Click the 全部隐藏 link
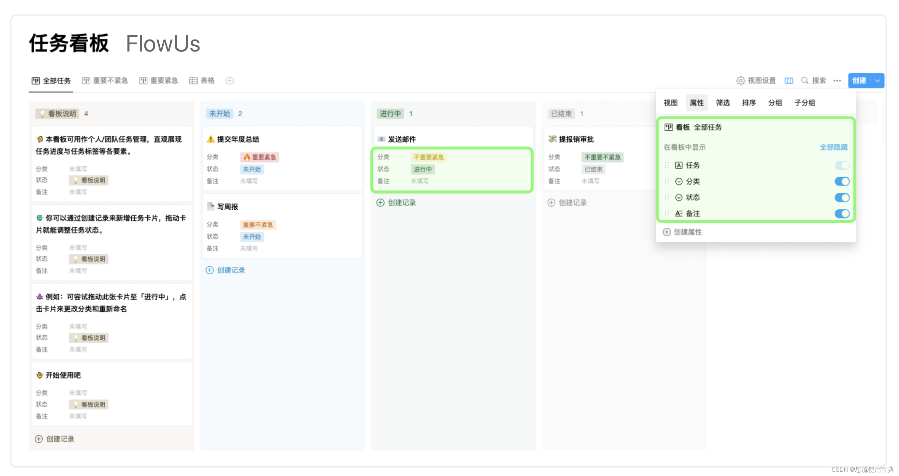The width and height of the screenshot is (899, 476). [x=833, y=147]
